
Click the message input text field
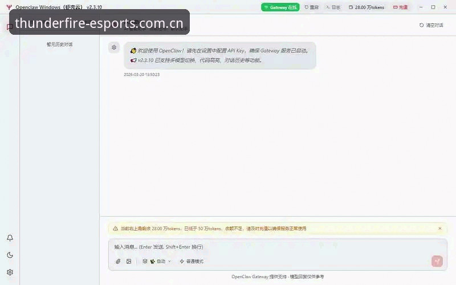click(x=278, y=247)
